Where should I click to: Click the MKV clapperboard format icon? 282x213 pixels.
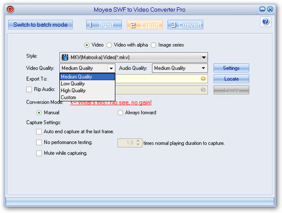click(x=65, y=57)
